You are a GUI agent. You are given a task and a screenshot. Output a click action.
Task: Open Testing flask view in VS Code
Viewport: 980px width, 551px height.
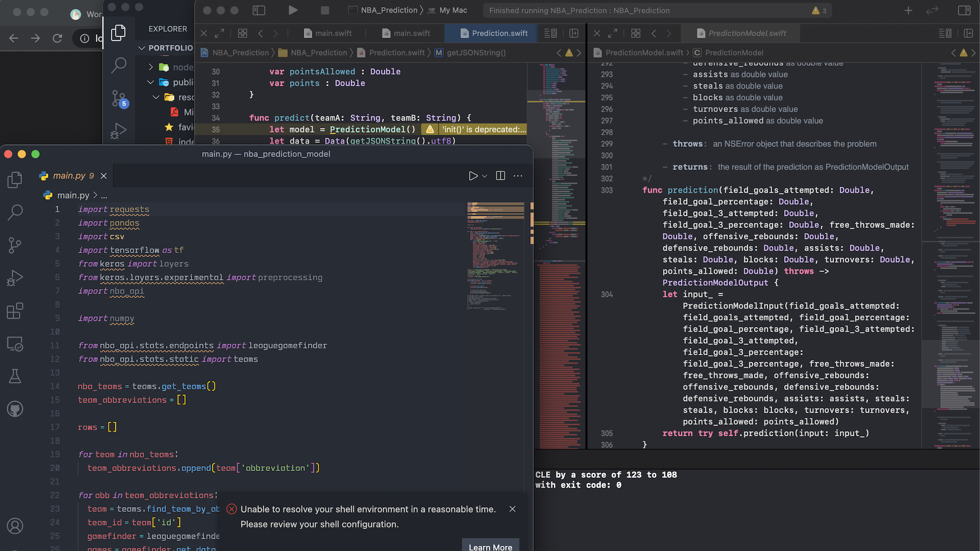[x=15, y=377]
